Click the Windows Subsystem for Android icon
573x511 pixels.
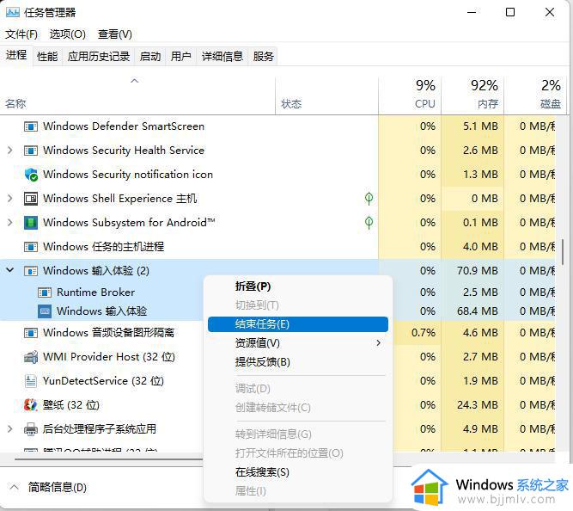click(x=31, y=223)
